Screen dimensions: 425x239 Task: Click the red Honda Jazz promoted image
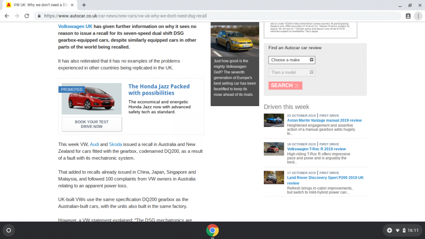(92, 99)
